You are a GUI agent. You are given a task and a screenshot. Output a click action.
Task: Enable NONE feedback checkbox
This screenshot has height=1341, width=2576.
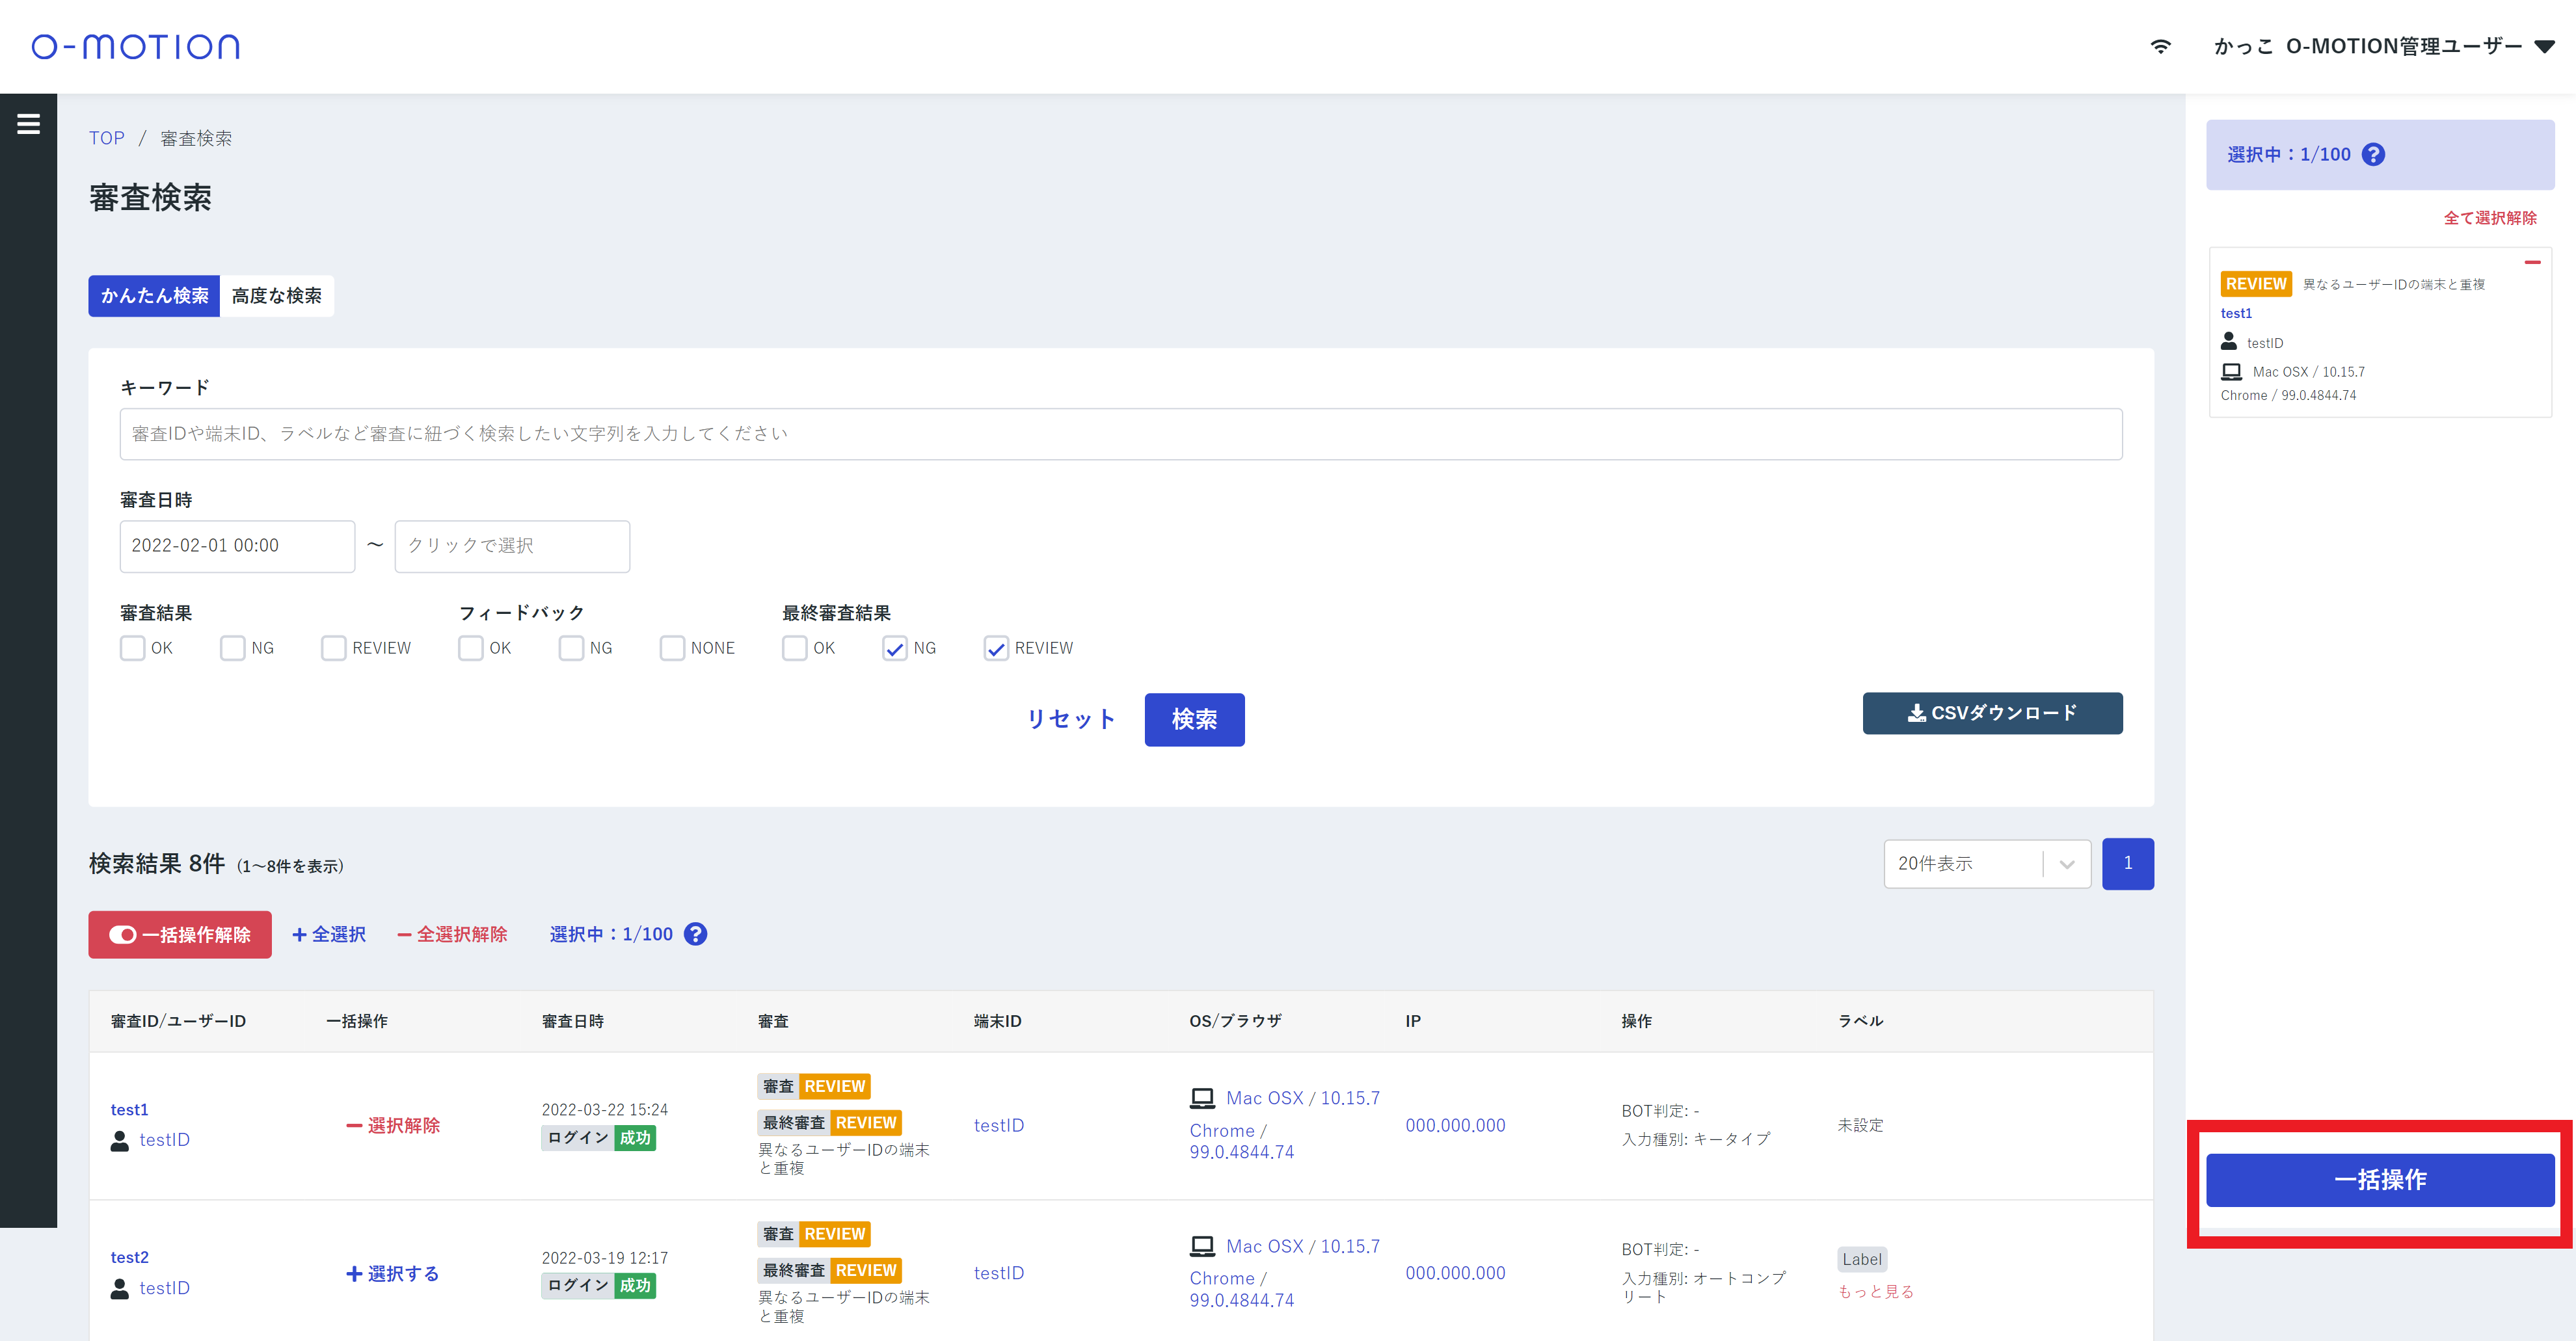[672, 648]
